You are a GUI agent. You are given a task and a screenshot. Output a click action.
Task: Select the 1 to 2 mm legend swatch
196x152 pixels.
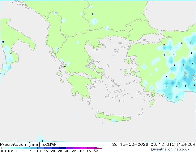19,148
